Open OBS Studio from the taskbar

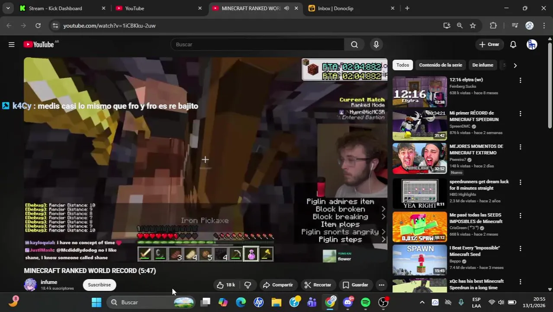click(x=383, y=302)
